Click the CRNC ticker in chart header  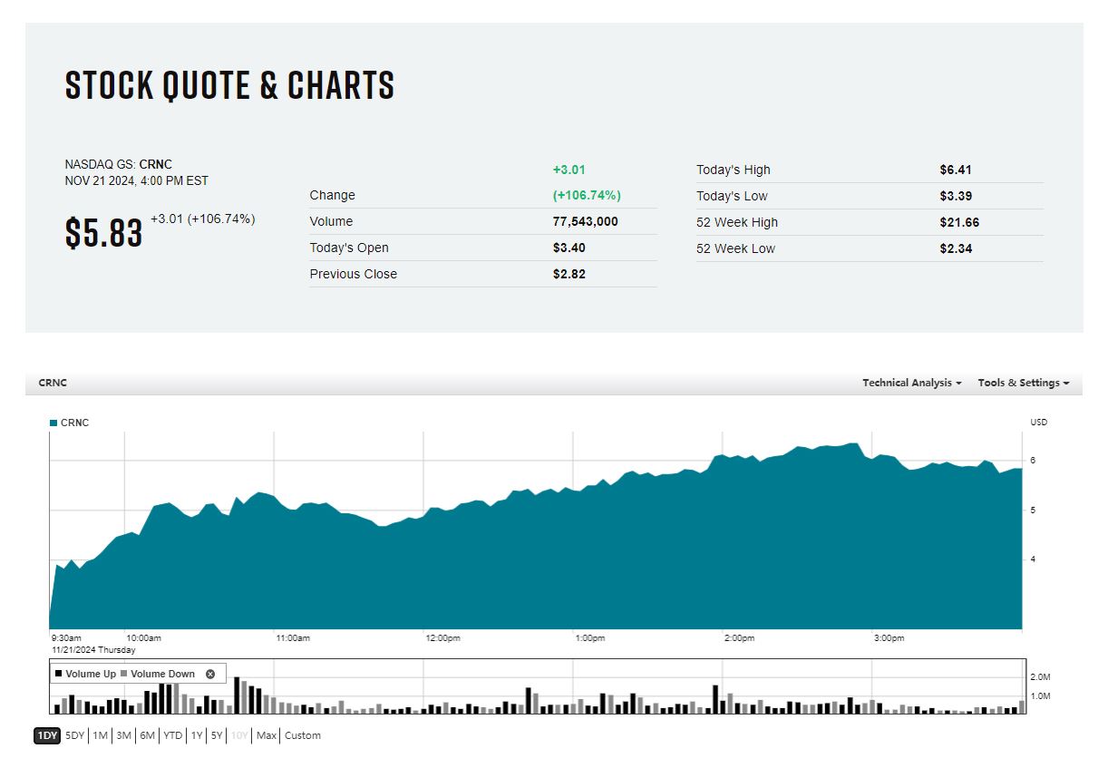click(53, 383)
